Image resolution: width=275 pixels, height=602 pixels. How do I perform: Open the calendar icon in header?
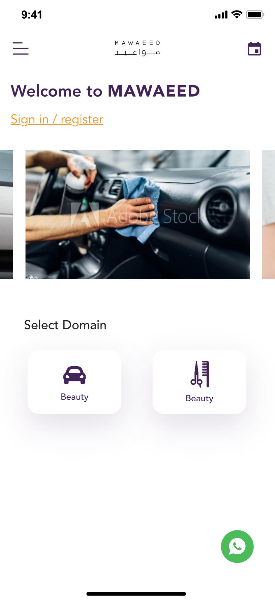tap(254, 49)
